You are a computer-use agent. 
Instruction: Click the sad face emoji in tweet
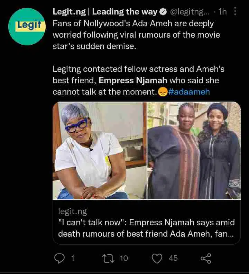point(163,92)
